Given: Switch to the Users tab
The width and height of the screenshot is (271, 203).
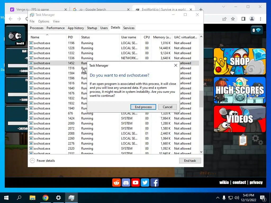Looking at the screenshot, I should point(104,28).
